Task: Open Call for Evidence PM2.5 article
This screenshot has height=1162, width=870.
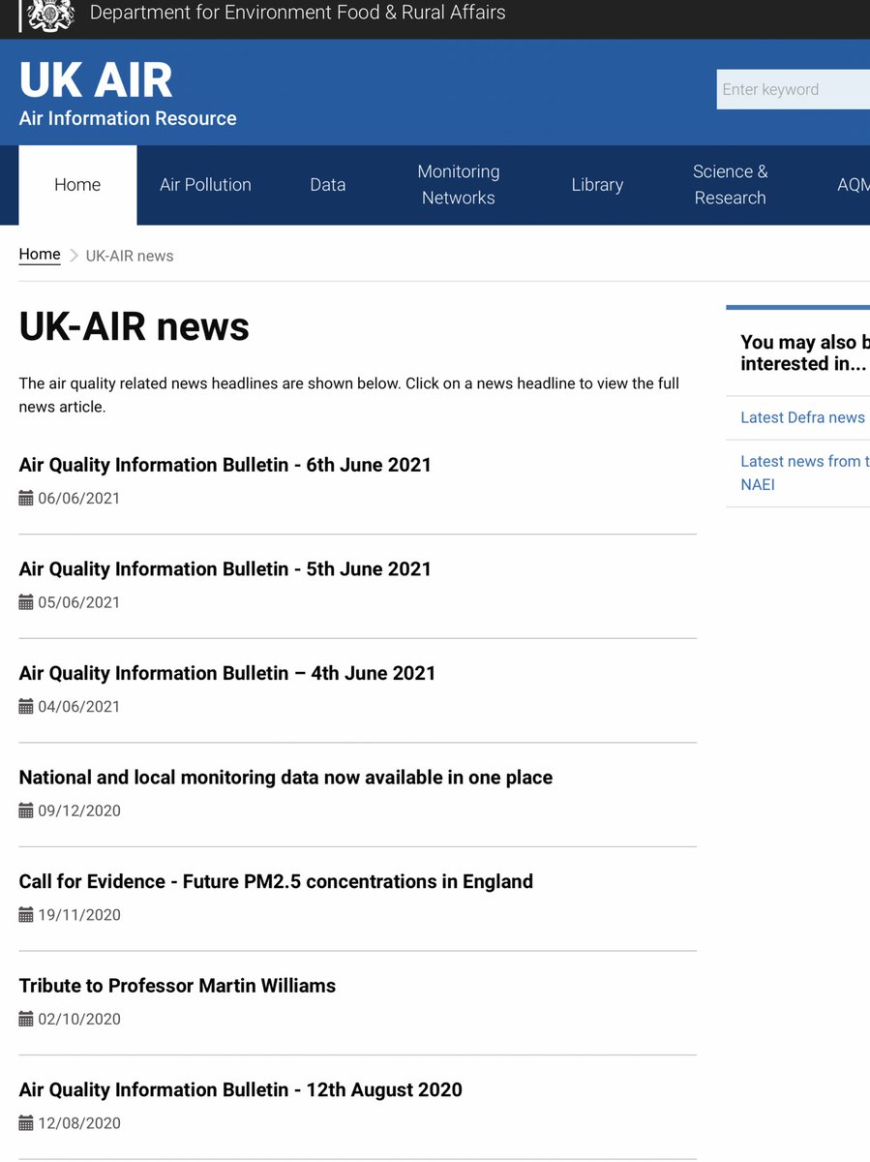Action: tap(276, 881)
